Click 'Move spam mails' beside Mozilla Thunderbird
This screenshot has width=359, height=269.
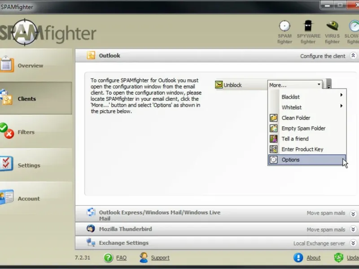click(326, 230)
